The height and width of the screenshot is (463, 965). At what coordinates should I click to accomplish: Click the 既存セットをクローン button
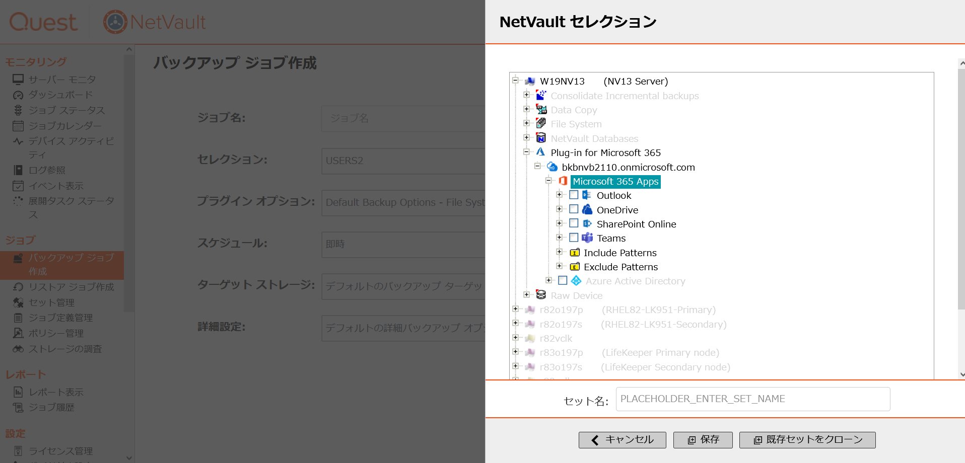click(807, 440)
